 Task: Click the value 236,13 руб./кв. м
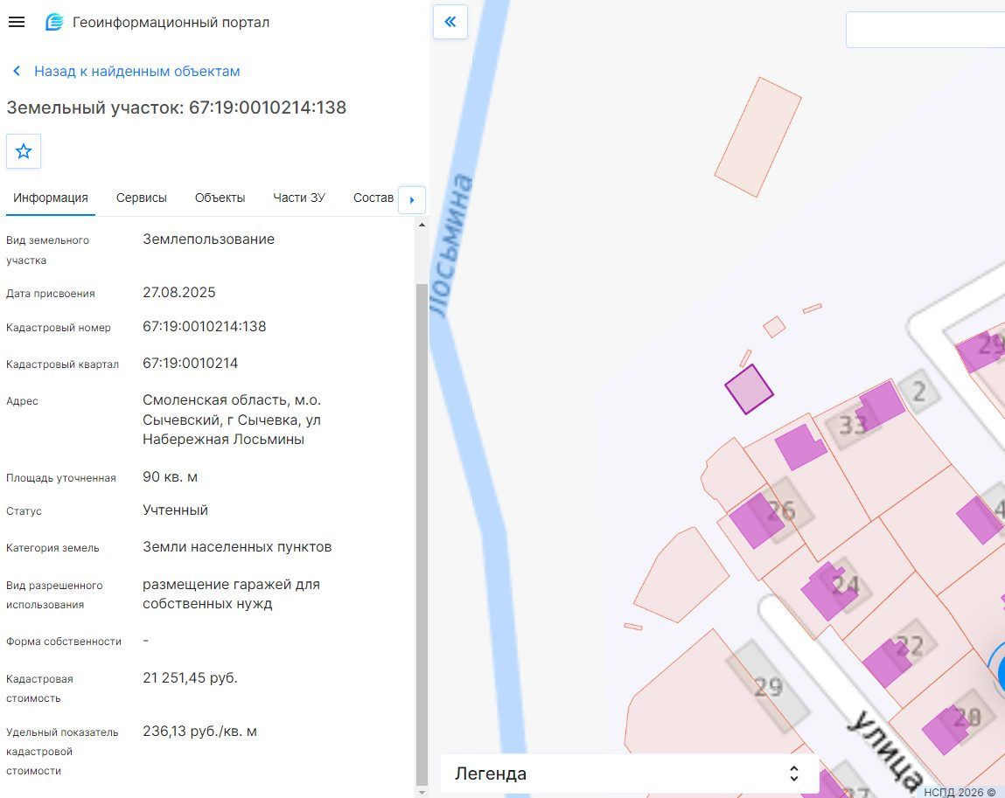(x=200, y=732)
